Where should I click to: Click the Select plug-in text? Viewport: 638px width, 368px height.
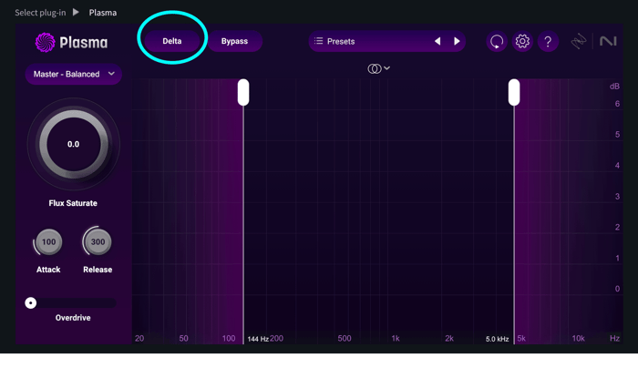(x=40, y=13)
